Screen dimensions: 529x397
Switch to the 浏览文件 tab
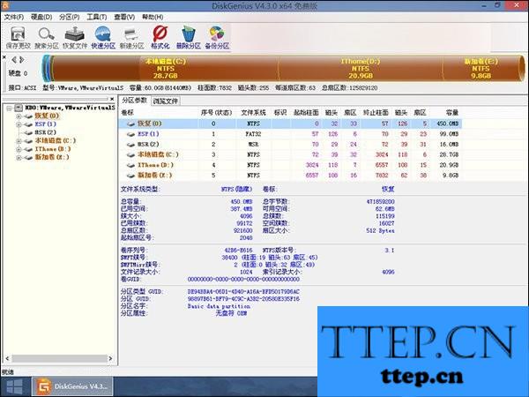(166, 101)
